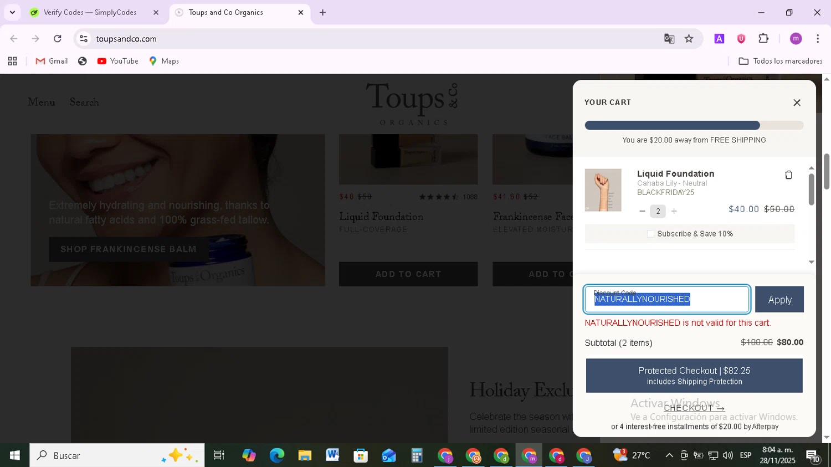Increase Liquid Foundation quantity with plus
The image size is (831, 467).
click(674, 211)
